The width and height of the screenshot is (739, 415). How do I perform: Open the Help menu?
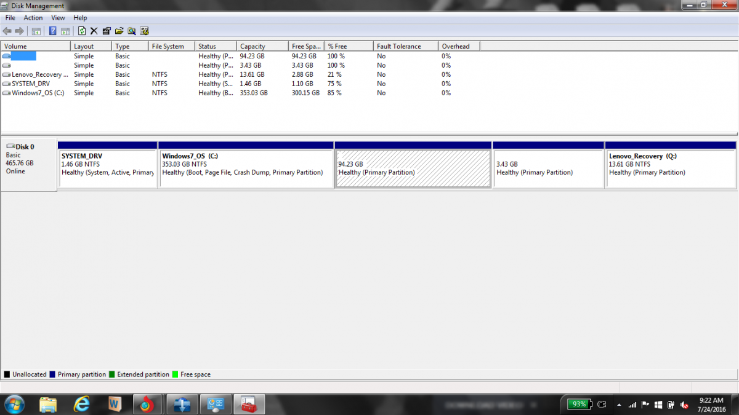(80, 18)
